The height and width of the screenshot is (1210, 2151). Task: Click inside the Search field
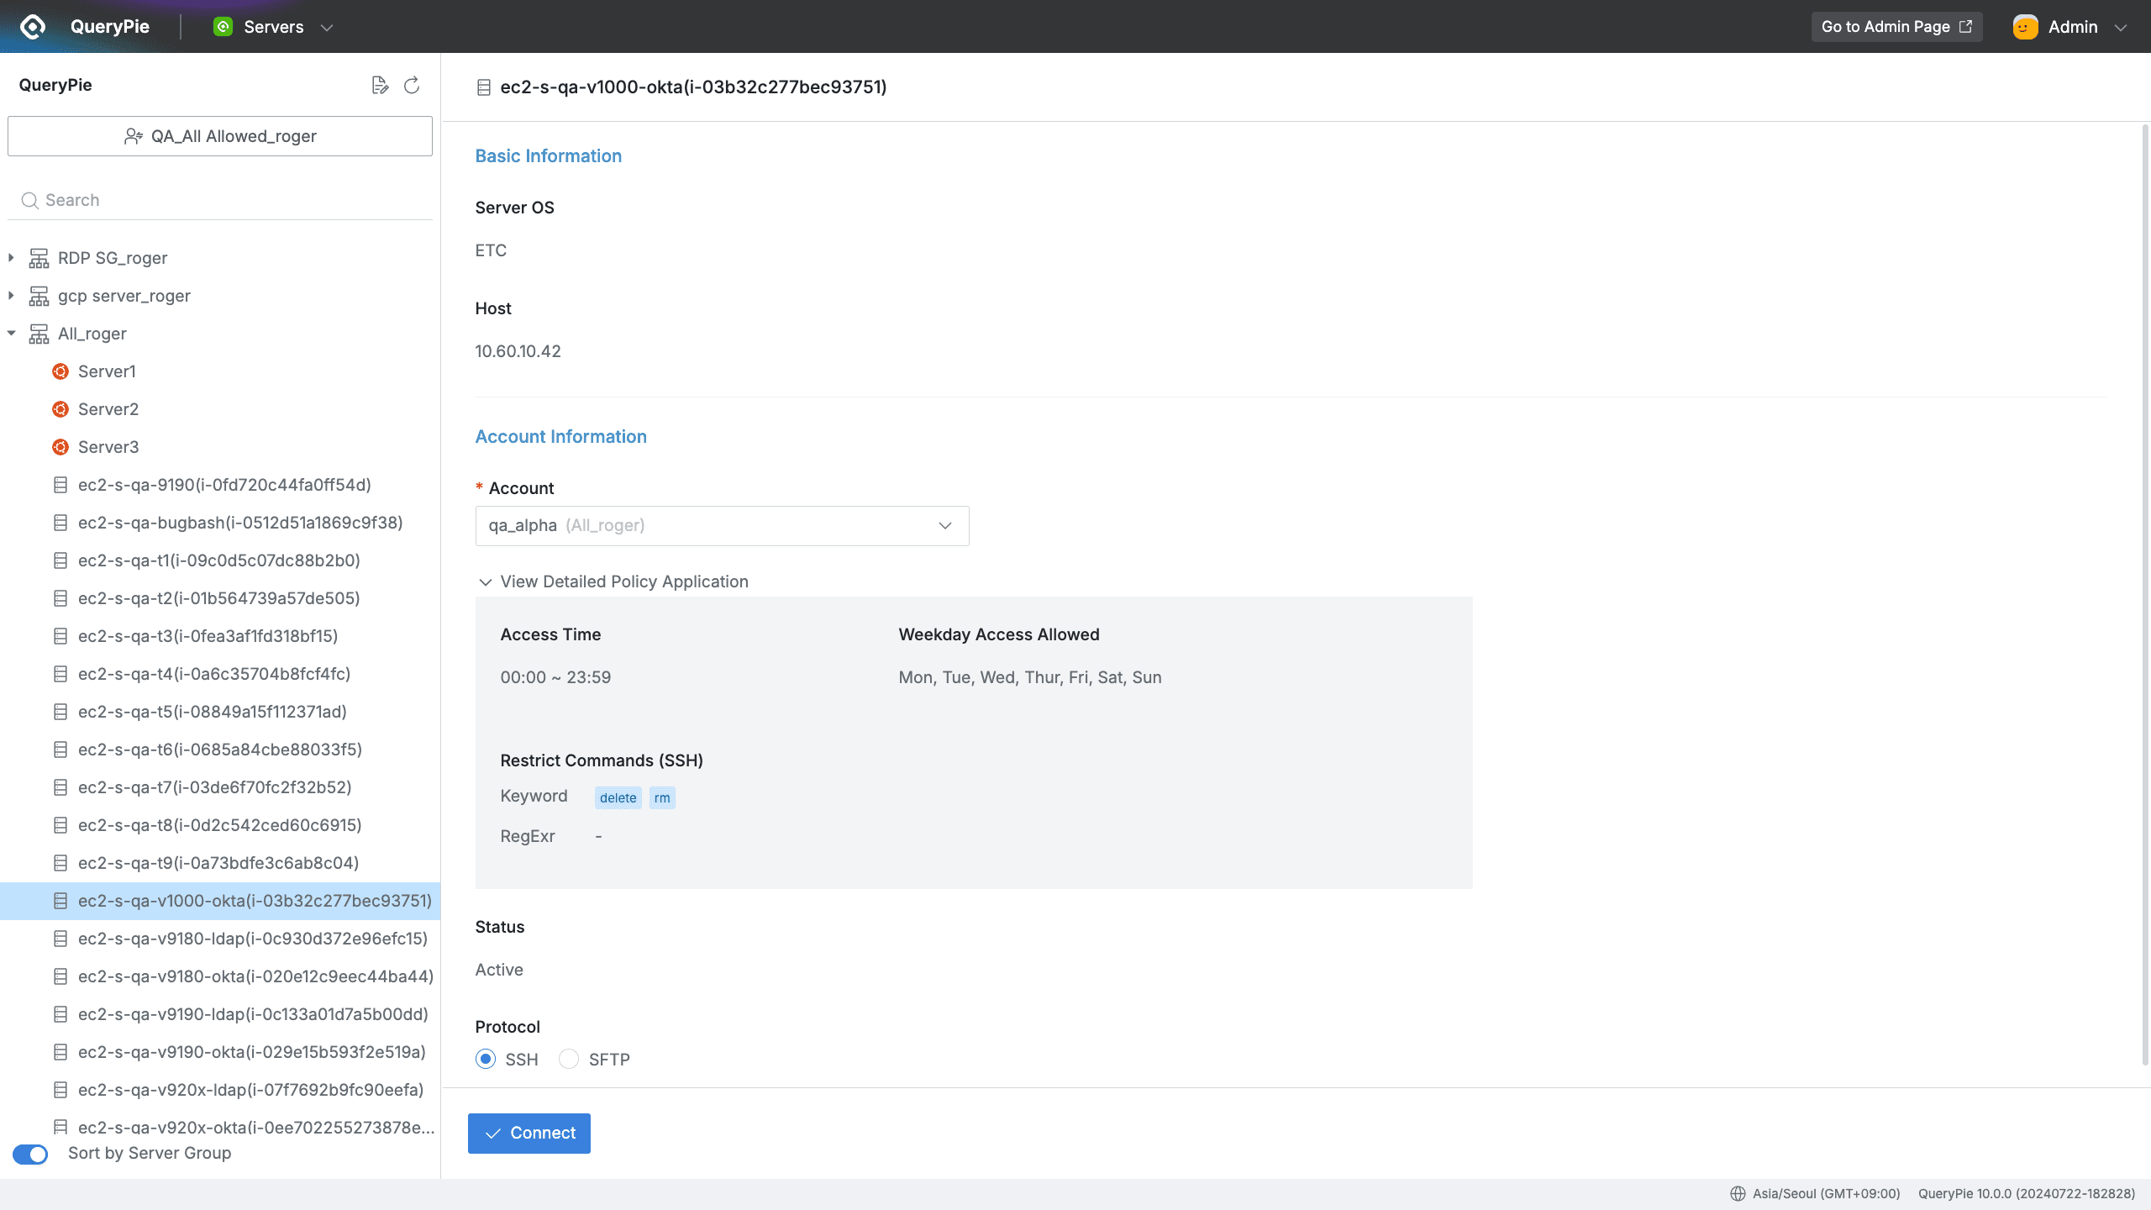[219, 199]
